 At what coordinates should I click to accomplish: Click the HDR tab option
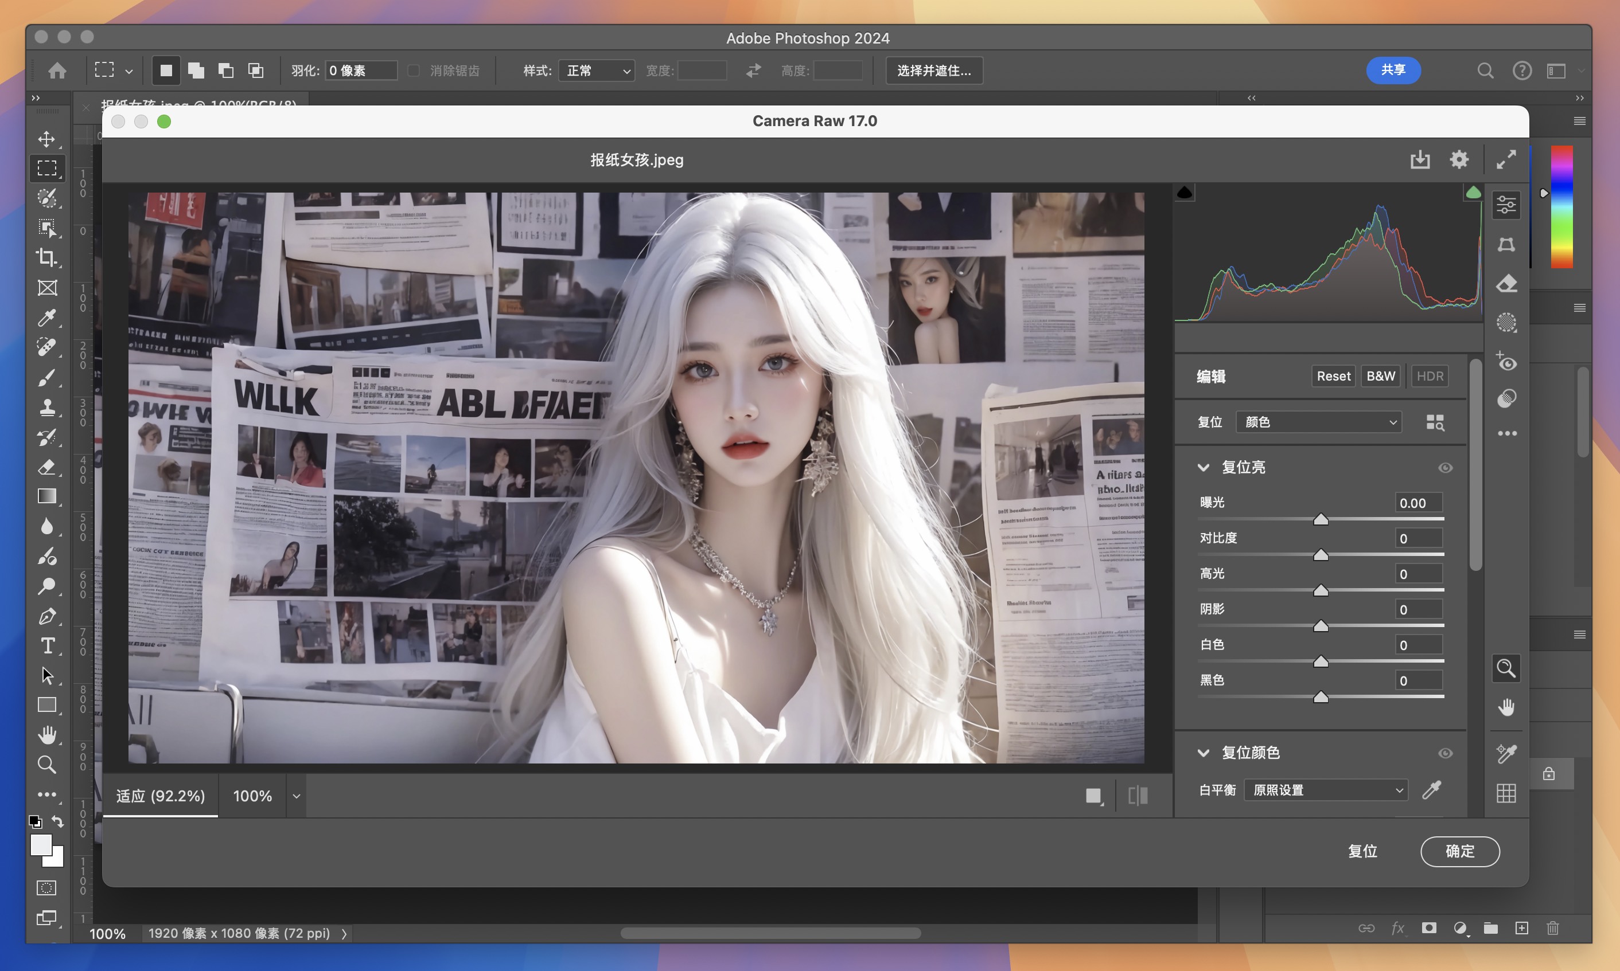(1430, 375)
